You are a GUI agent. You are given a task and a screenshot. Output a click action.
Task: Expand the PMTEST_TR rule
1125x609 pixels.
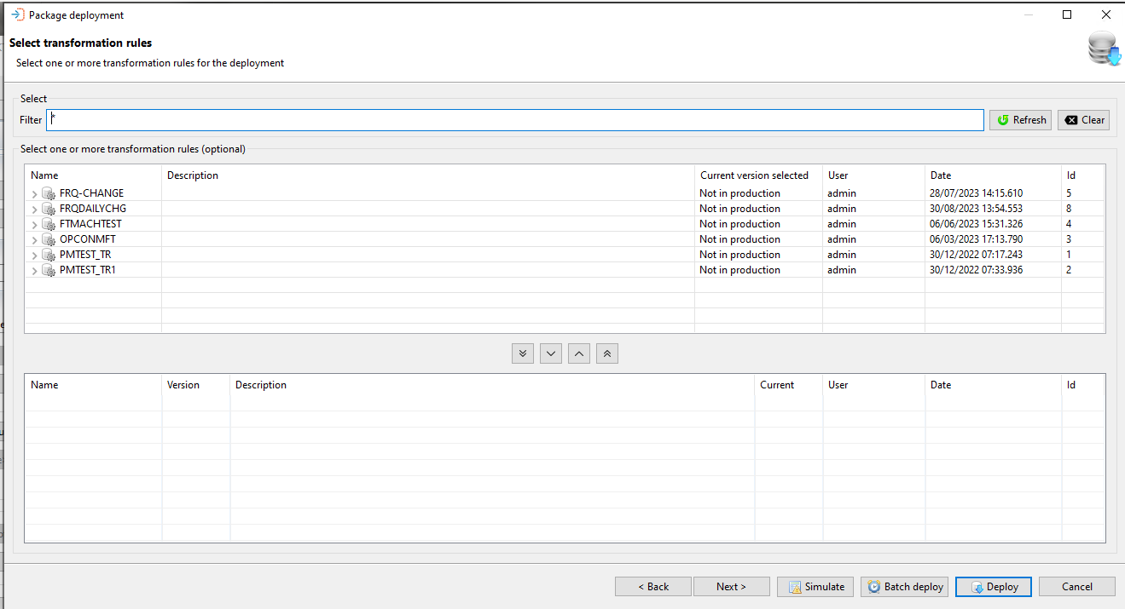35,256
